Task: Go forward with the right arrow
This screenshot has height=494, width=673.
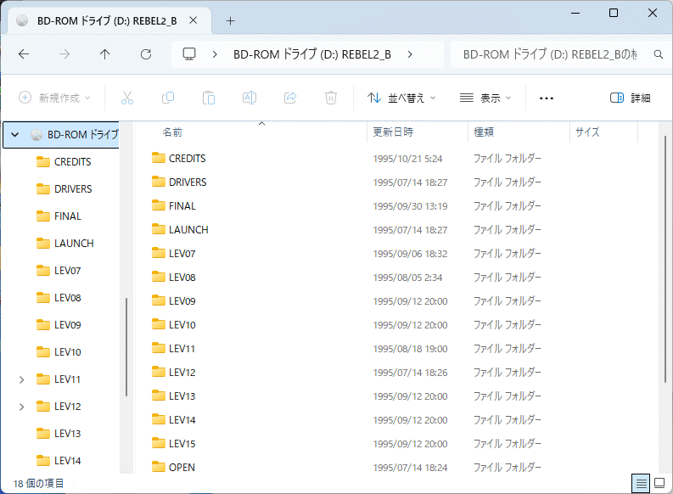Action: tap(64, 54)
